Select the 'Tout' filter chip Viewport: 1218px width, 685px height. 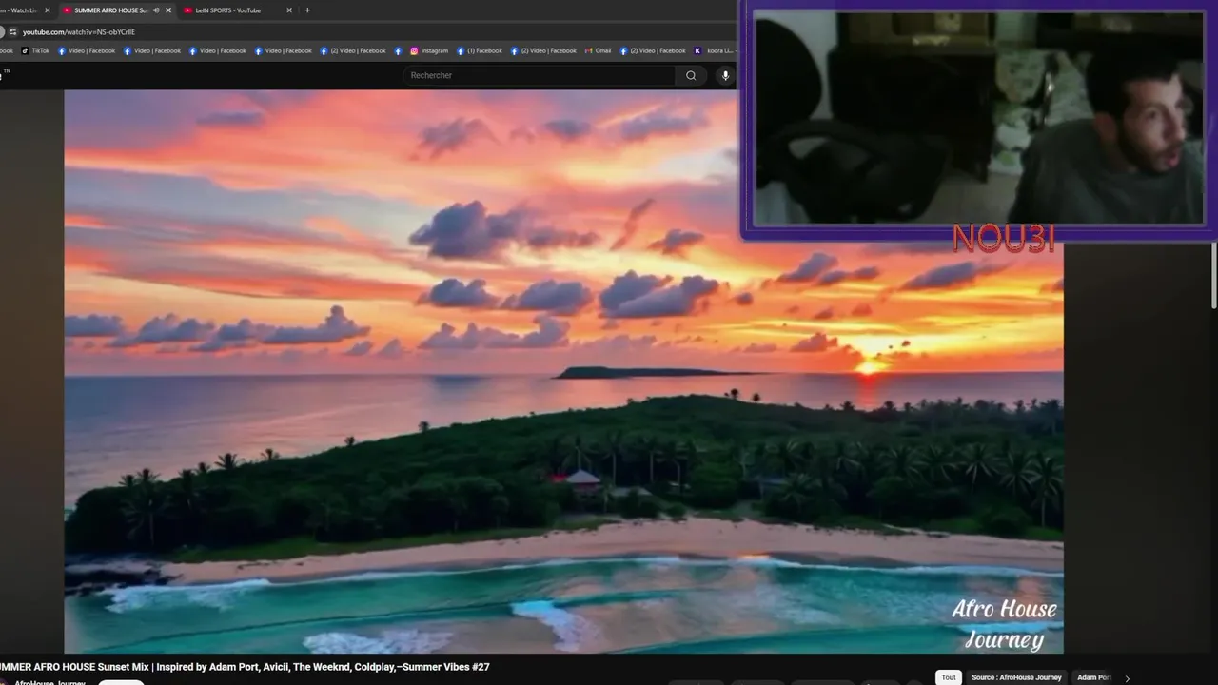(948, 677)
